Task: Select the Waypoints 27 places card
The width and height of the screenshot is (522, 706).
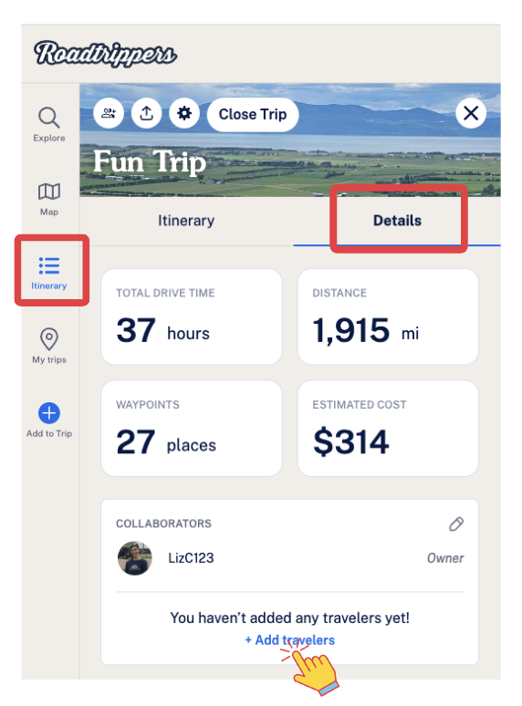Action: pyautogui.click(x=192, y=428)
